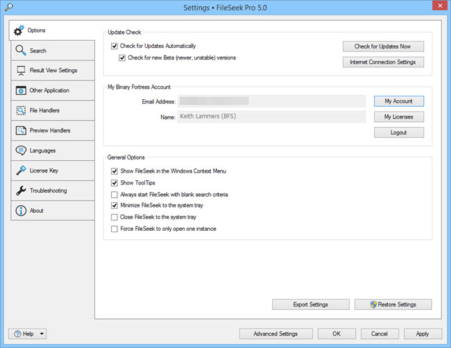Click the Export Settings button
Screen dimensions: 451x348
[311, 304]
